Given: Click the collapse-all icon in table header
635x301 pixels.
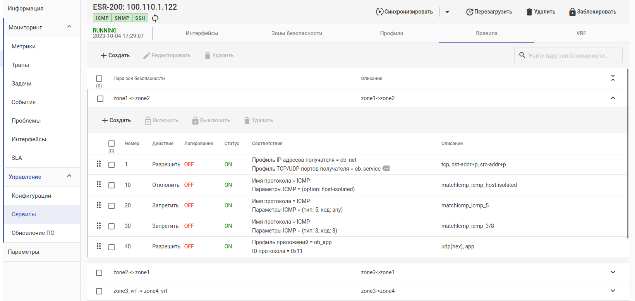Looking at the screenshot, I should 613,78.
